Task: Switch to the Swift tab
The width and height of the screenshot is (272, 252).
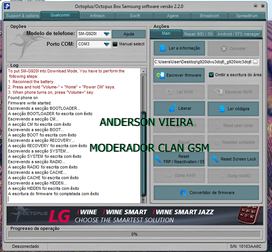Action: [x=135, y=16]
